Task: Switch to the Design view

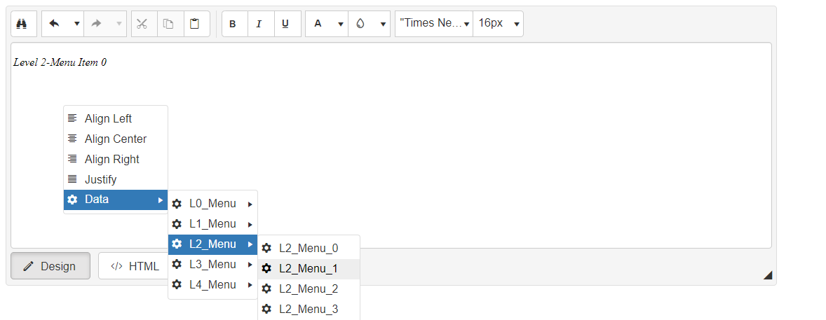Action: click(50, 266)
